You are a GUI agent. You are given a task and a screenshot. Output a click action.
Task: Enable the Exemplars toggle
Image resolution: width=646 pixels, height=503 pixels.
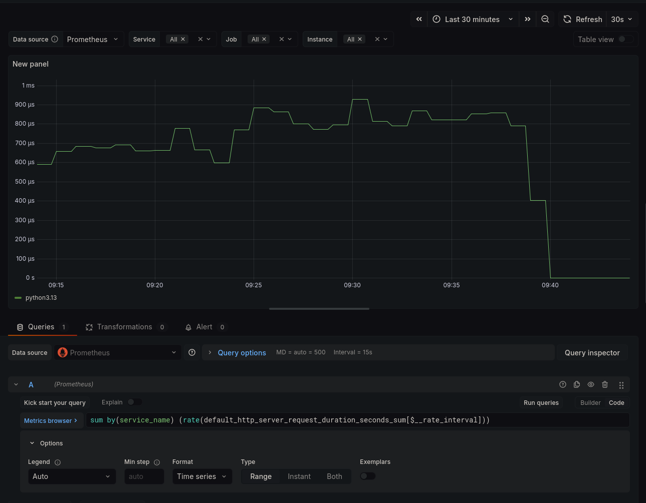368,475
